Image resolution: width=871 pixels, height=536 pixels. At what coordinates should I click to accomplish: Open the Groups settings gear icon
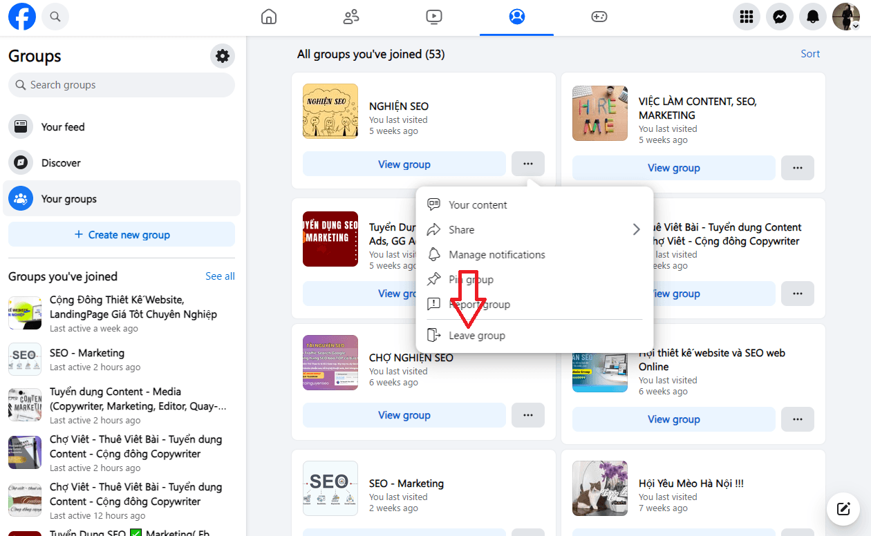pos(223,56)
